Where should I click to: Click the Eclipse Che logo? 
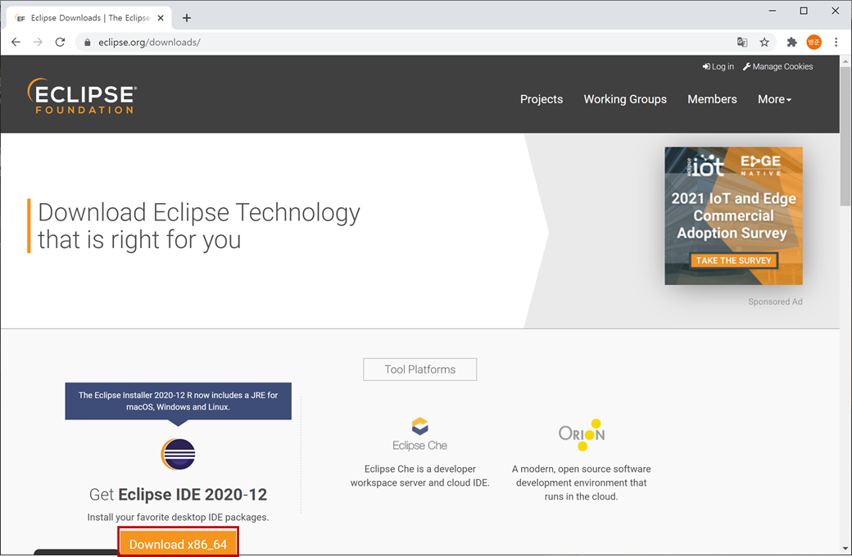click(x=420, y=435)
